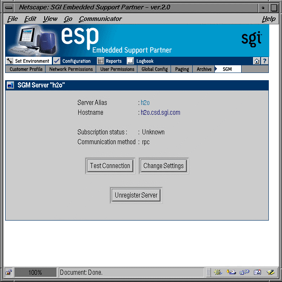Select the SGM tab
This screenshot has width=282, height=282.
point(228,69)
